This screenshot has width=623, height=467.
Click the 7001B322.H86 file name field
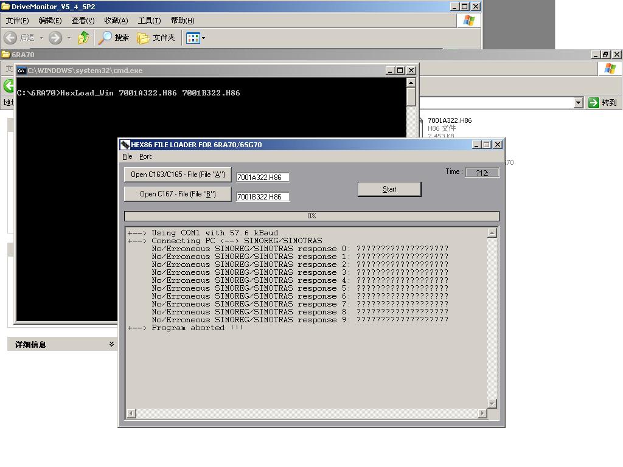point(263,196)
